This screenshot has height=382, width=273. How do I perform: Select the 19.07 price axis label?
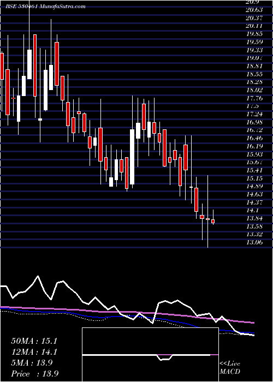254,58
